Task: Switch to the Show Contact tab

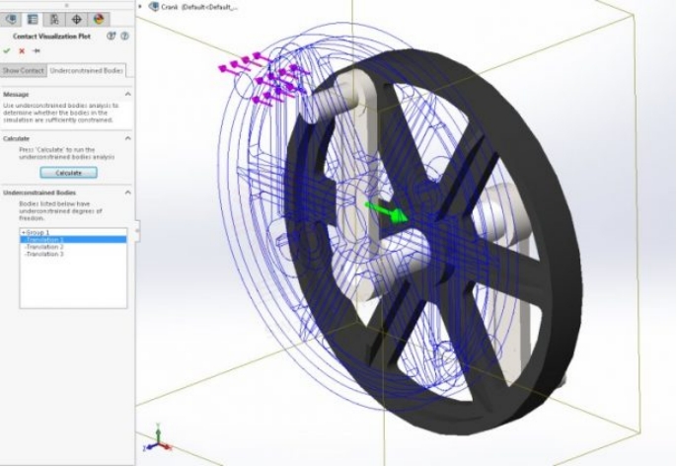Action: (24, 70)
